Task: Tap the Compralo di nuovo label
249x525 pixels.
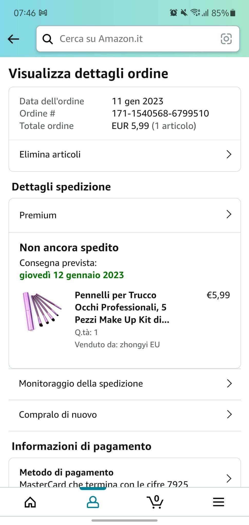Action: 58,415
